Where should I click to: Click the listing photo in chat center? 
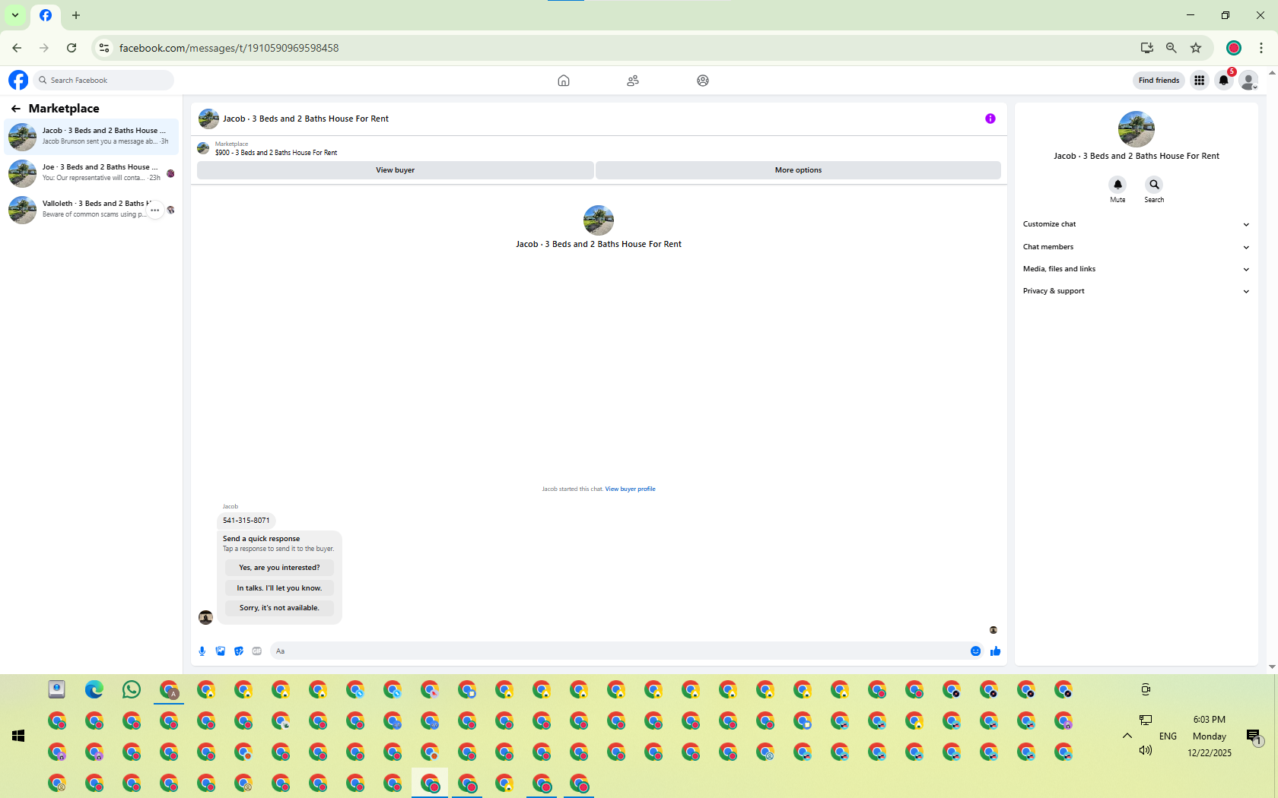[x=599, y=220]
